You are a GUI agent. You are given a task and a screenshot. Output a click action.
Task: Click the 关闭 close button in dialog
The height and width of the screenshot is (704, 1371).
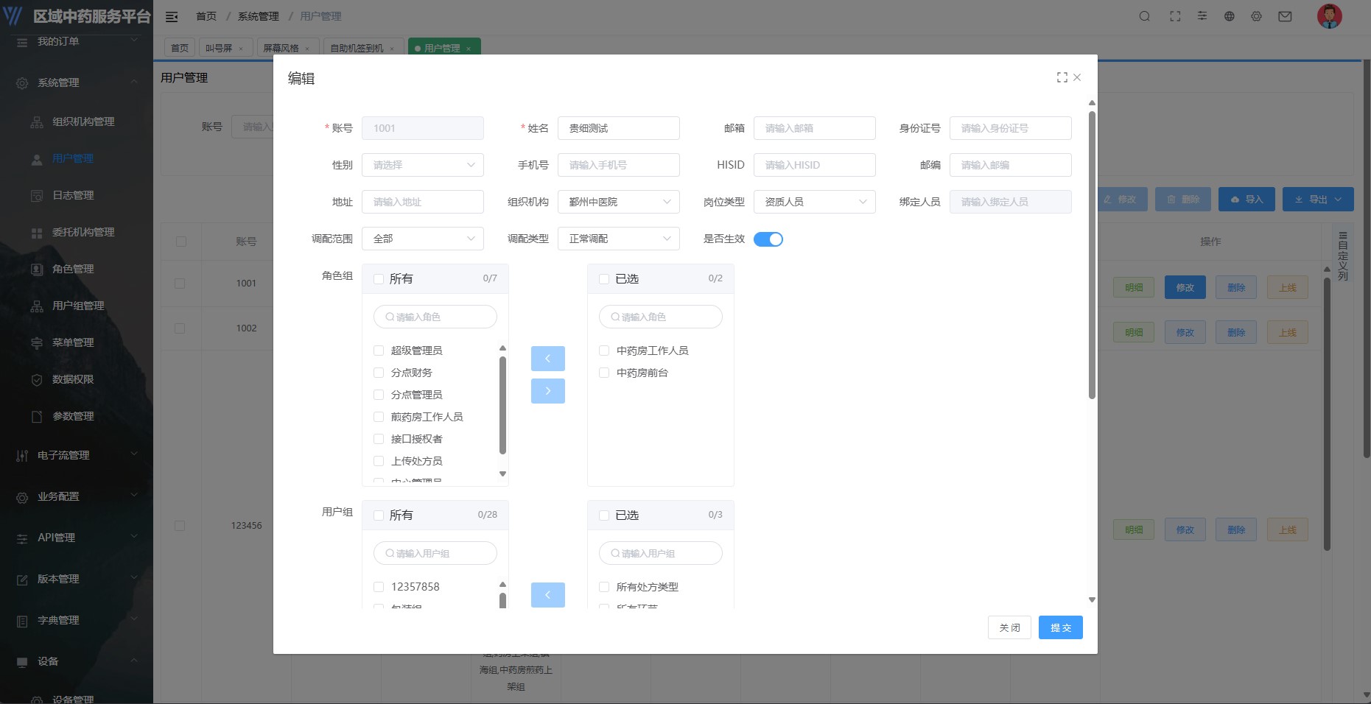1009,627
